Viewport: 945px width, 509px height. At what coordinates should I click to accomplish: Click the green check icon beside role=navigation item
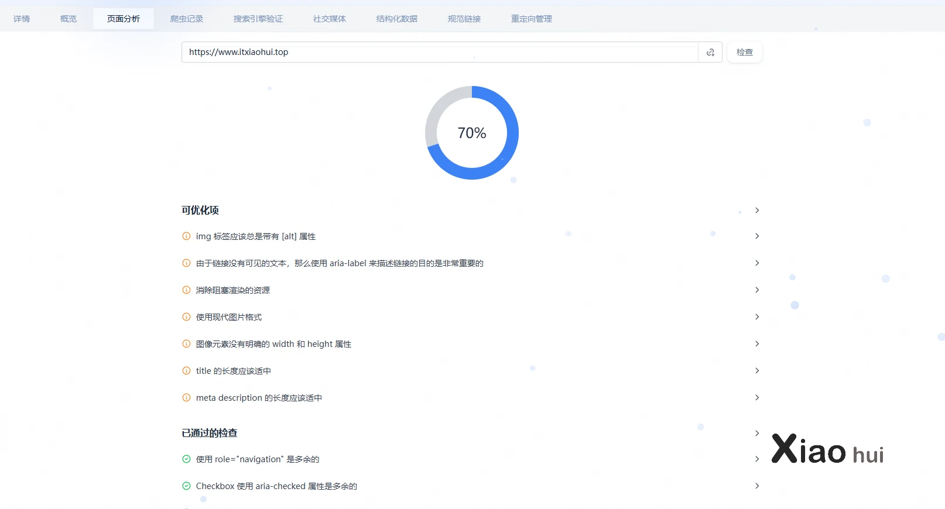click(x=186, y=459)
